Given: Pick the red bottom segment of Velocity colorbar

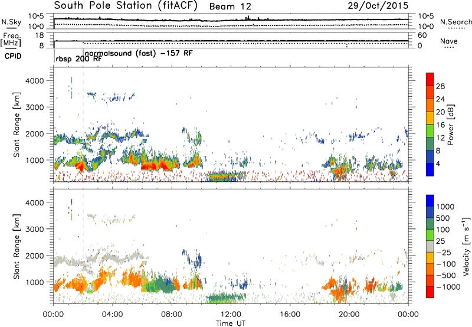Looking at the screenshot, I should pos(430,292).
